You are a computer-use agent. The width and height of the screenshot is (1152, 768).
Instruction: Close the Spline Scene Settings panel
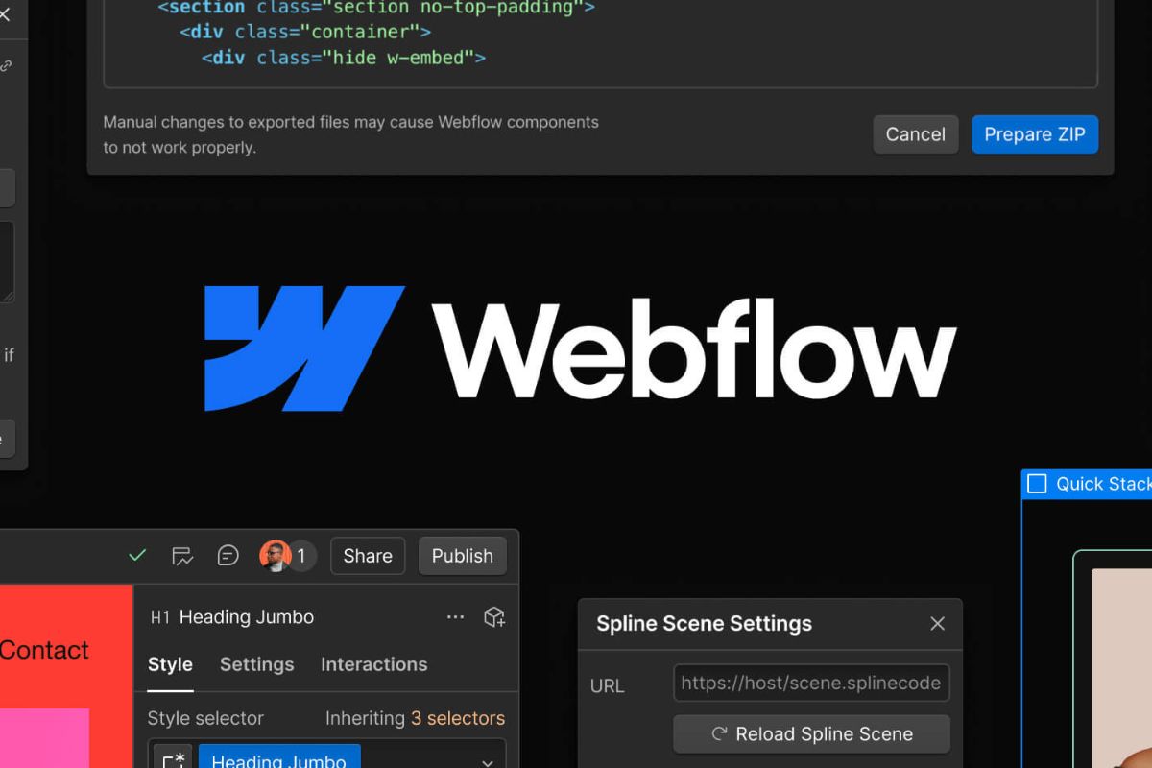(938, 624)
